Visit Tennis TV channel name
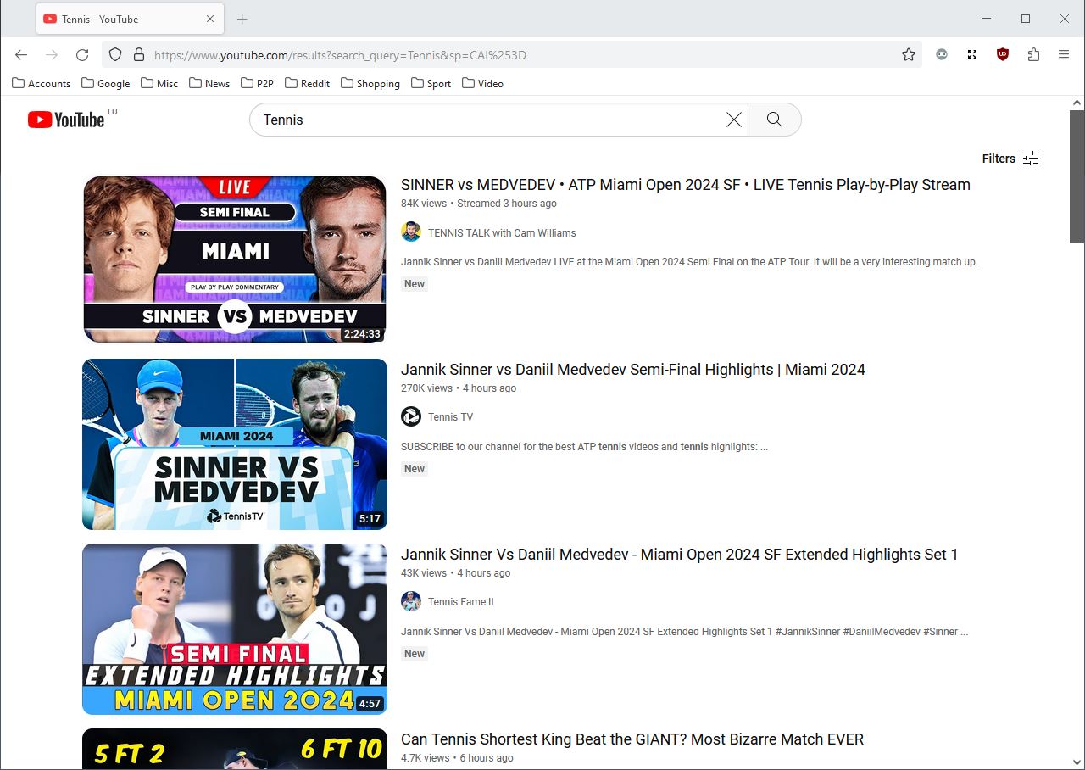This screenshot has height=770, width=1085. pos(450,416)
